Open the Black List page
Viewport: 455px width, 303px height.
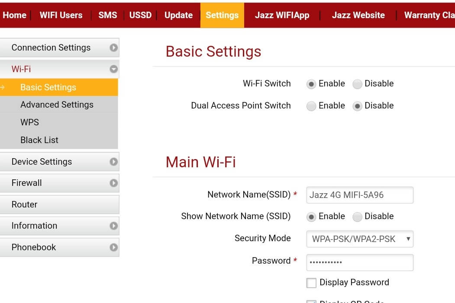pyautogui.click(x=39, y=140)
